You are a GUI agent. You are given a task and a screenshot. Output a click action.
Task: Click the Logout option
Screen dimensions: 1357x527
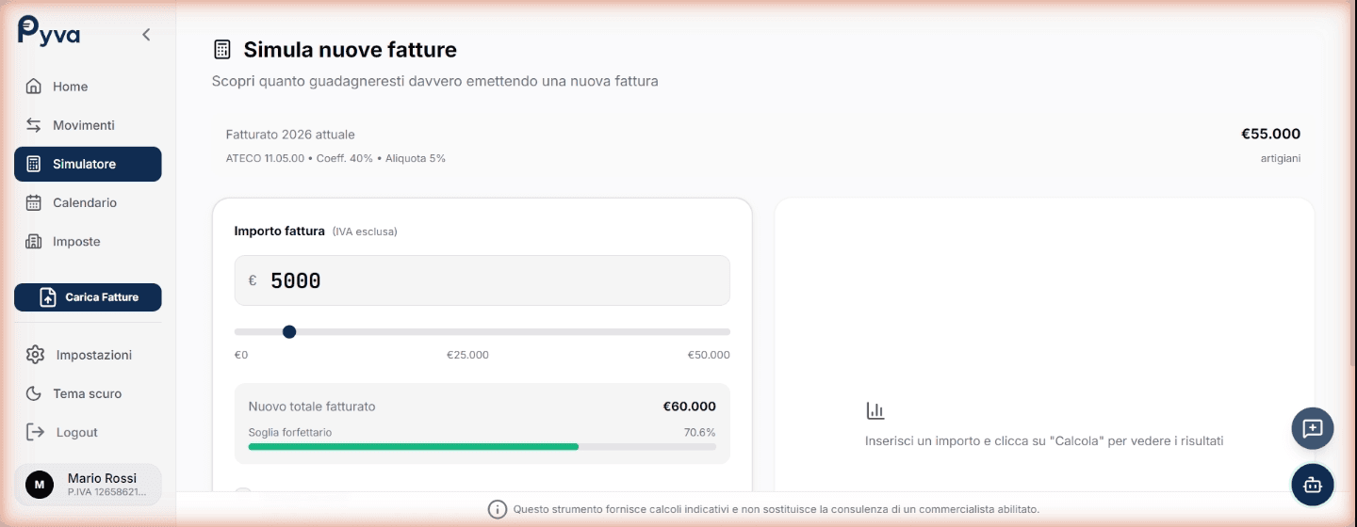pos(76,432)
